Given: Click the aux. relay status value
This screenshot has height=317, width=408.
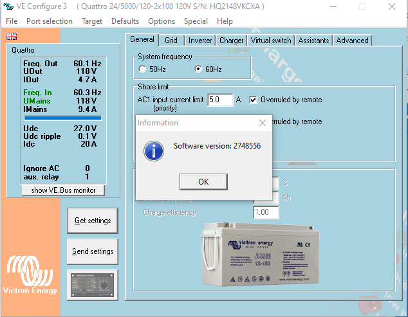Looking at the screenshot, I should click(x=87, y=177).
